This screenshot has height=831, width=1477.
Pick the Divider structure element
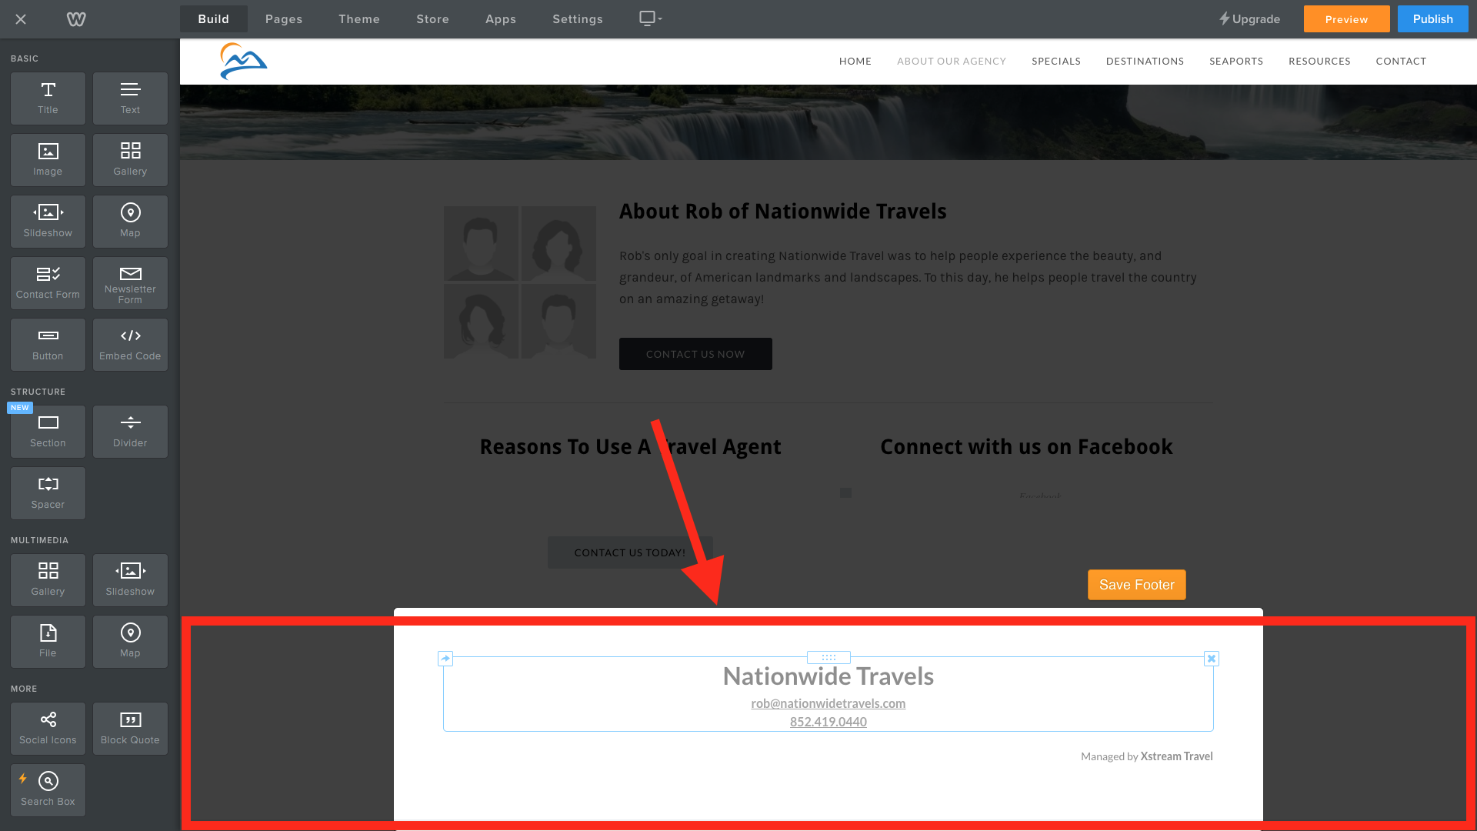[x=130, y=432]
